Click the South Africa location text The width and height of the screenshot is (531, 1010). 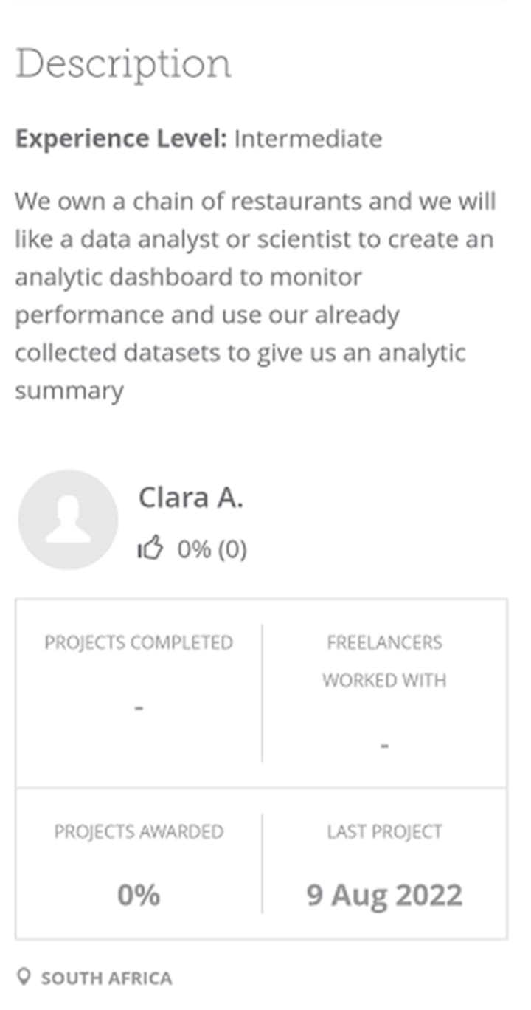(x=106, y=979)
